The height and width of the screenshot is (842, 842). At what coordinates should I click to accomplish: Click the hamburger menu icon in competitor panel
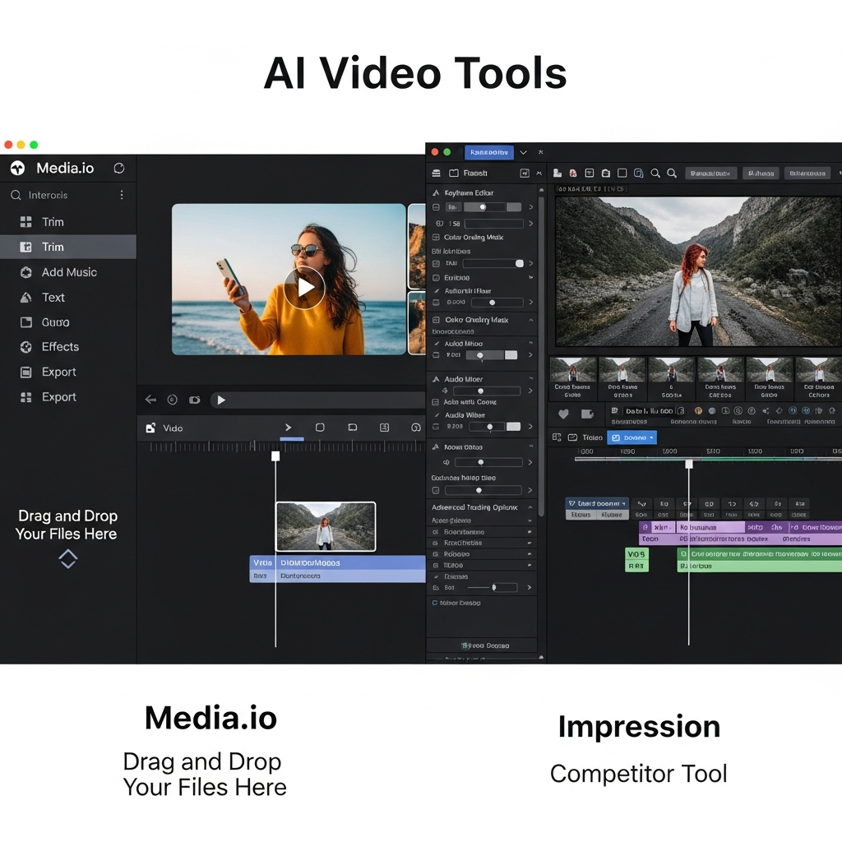tap(436, 173)
